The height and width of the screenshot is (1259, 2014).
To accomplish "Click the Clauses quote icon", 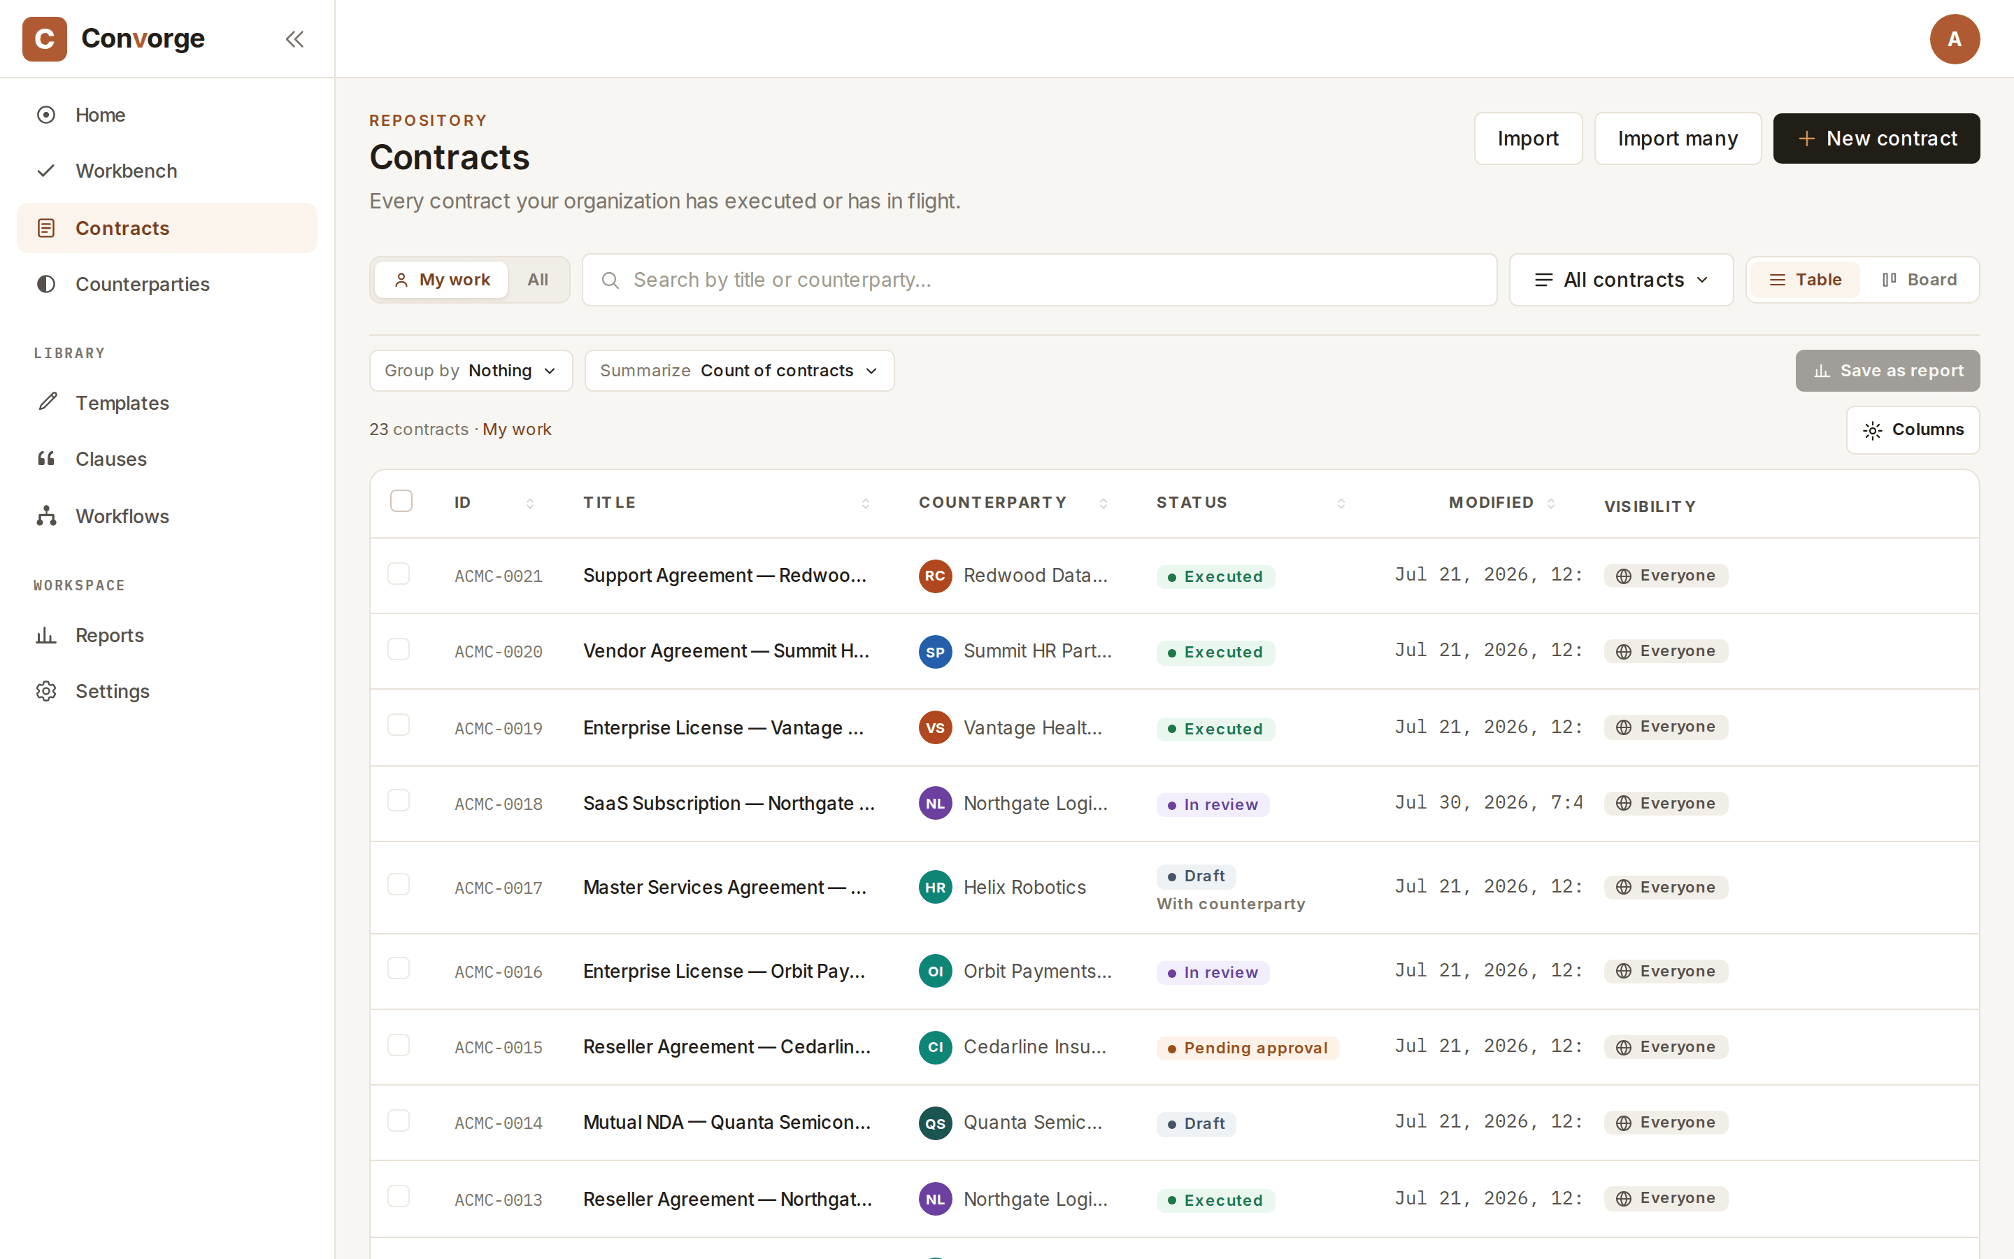I will 47,459.
